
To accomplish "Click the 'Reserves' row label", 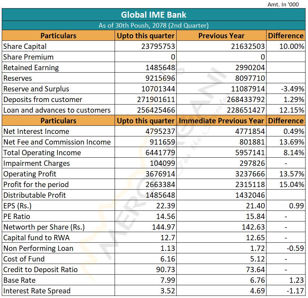I will 18,78.
